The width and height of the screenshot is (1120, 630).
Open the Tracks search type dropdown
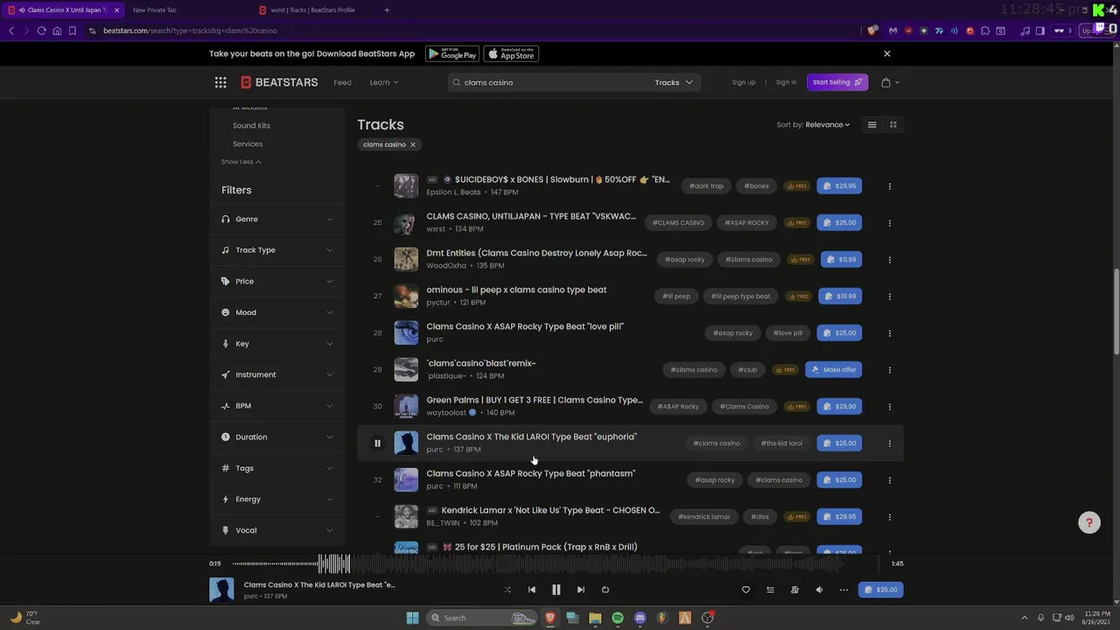[674, 82]
